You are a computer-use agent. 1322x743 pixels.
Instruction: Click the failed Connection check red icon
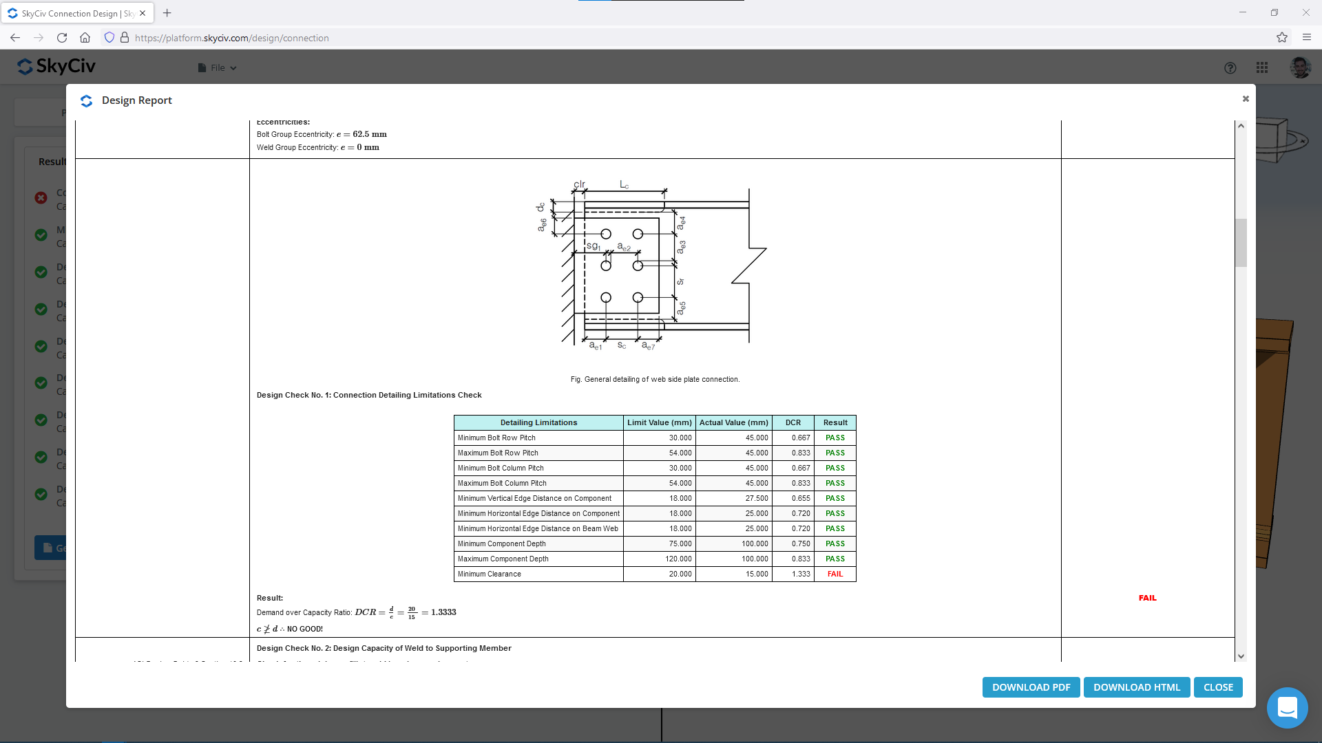40,198
